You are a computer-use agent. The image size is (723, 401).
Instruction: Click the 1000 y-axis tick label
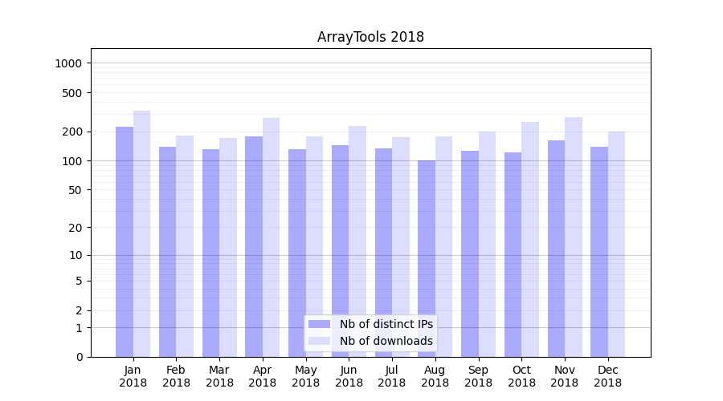69,63
